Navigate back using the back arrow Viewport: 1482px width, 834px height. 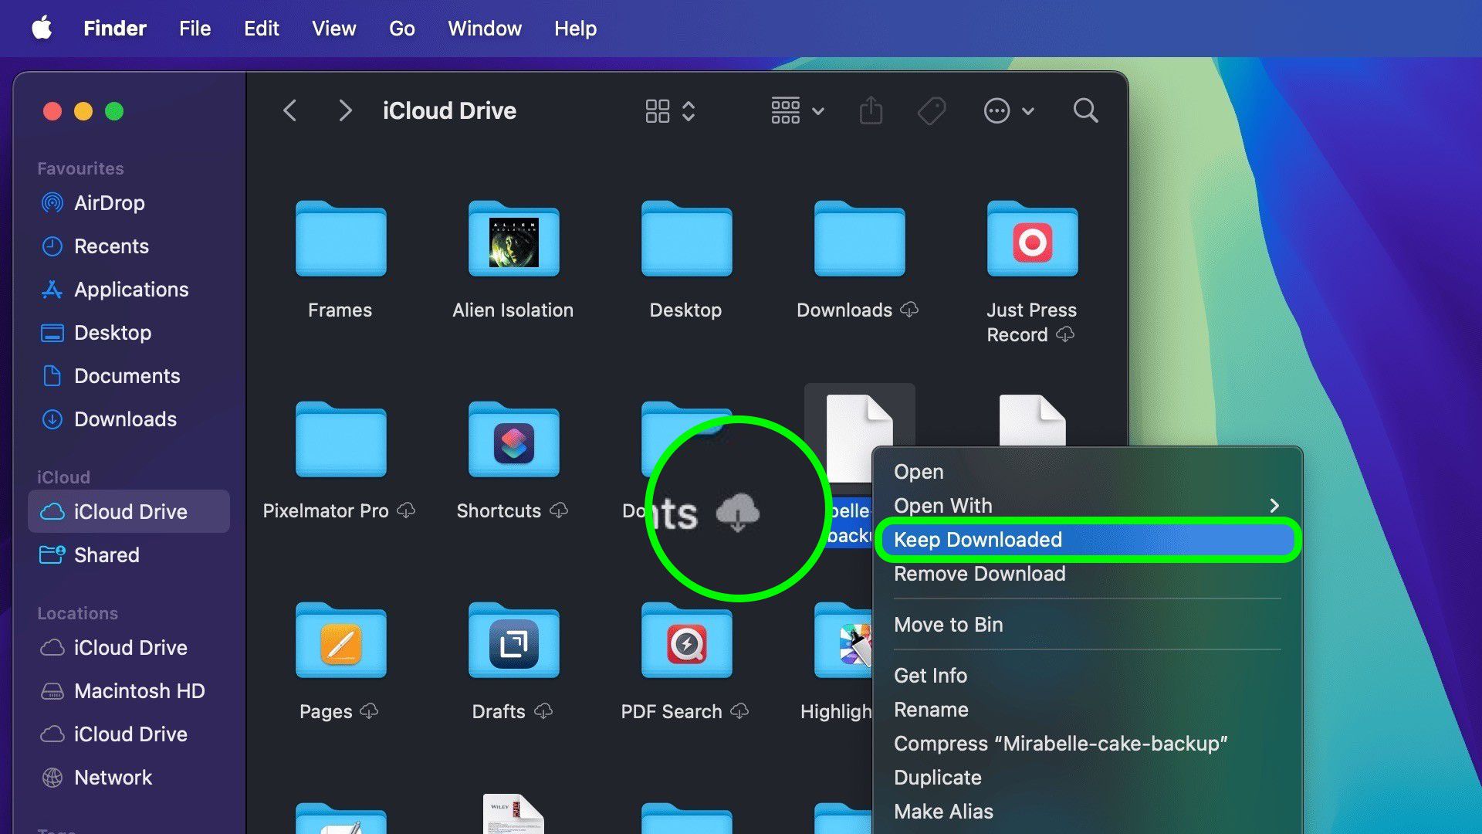pos(289,110)
